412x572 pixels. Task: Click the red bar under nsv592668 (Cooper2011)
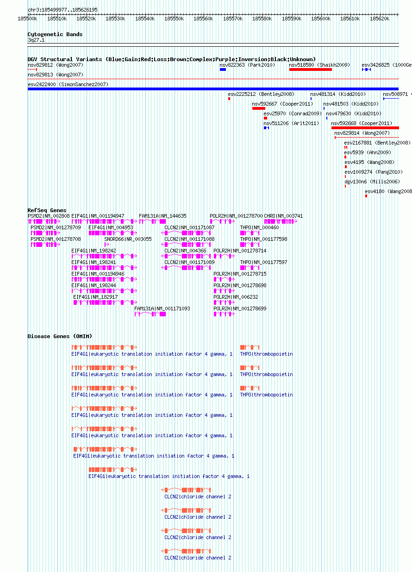click(x=365, y=128)
